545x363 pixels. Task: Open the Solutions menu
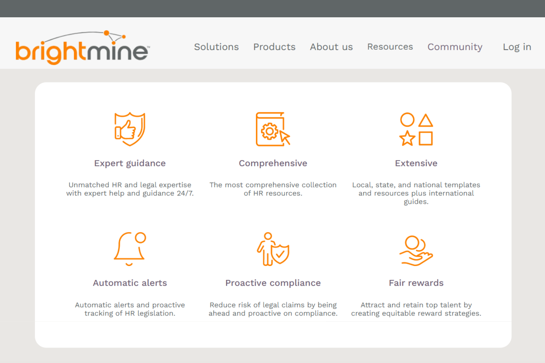[x=216, y=47]
